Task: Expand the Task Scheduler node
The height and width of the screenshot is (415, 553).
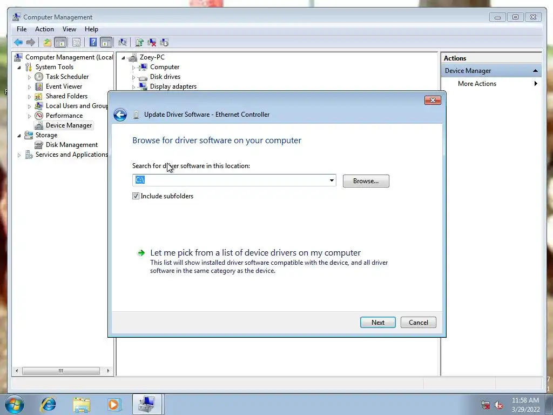Action: [29, 77]
